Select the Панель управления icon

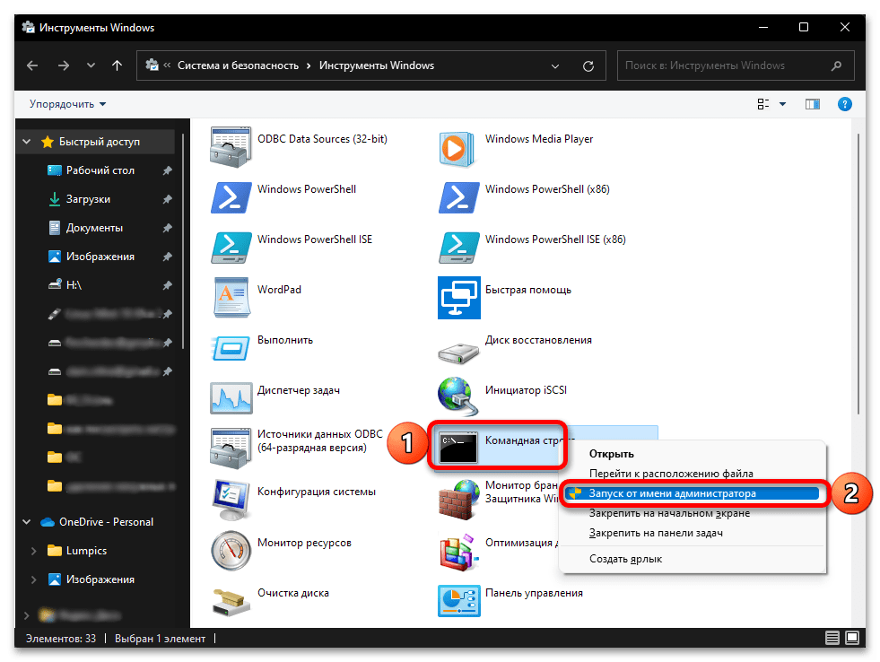pos(458,601)
